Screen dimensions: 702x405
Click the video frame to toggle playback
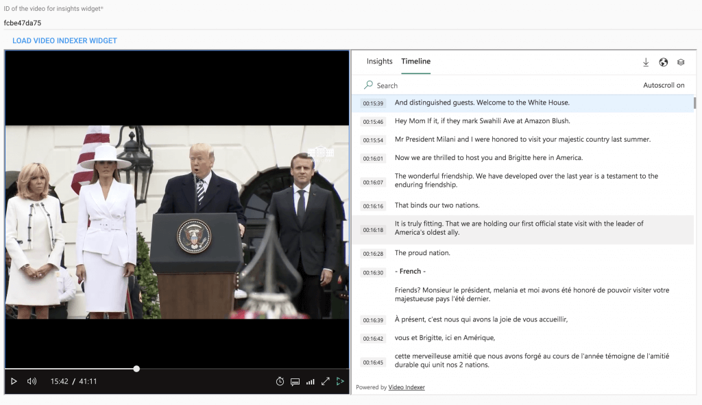[178, 222]
